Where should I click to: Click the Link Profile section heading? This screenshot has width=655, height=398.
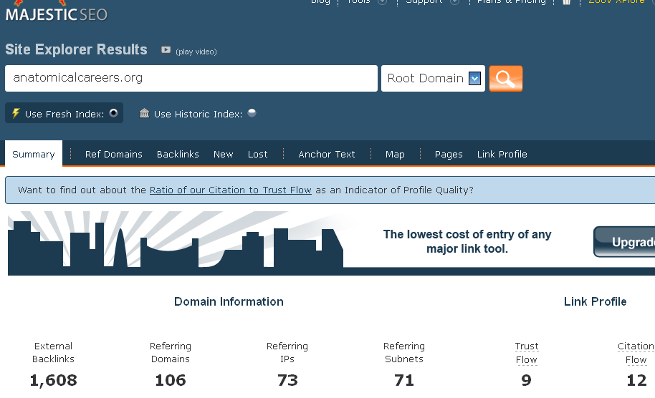[595, 301]
